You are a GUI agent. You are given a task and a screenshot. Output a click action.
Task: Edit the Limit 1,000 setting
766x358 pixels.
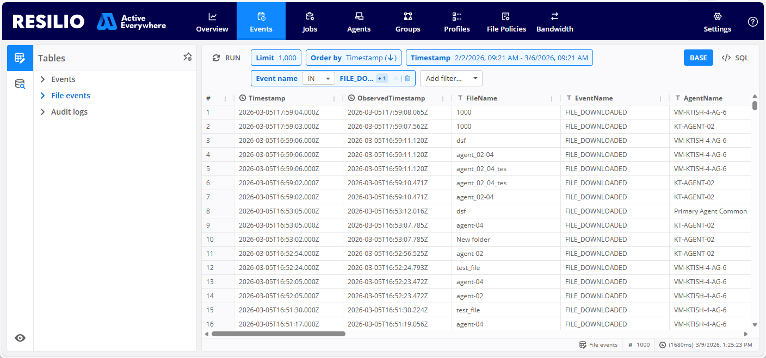point(276,58)
